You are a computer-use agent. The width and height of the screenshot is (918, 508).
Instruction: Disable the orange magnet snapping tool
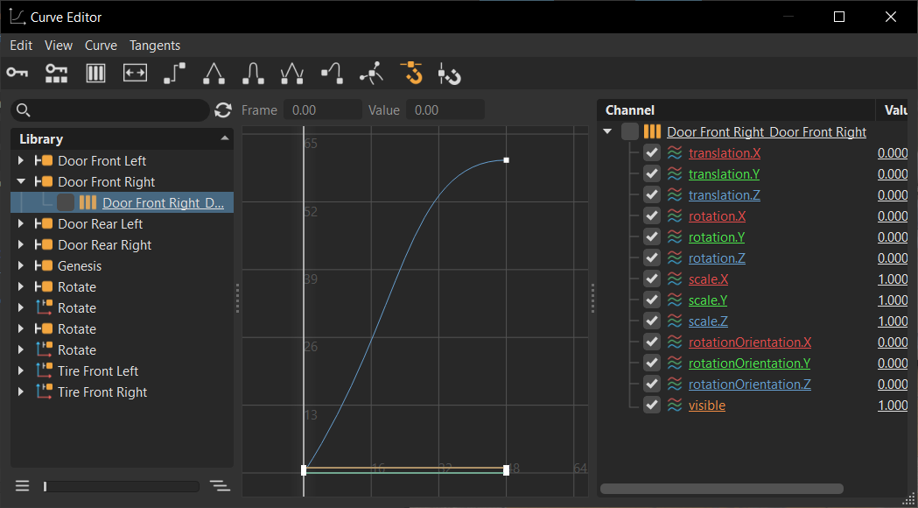click(411, 74)
